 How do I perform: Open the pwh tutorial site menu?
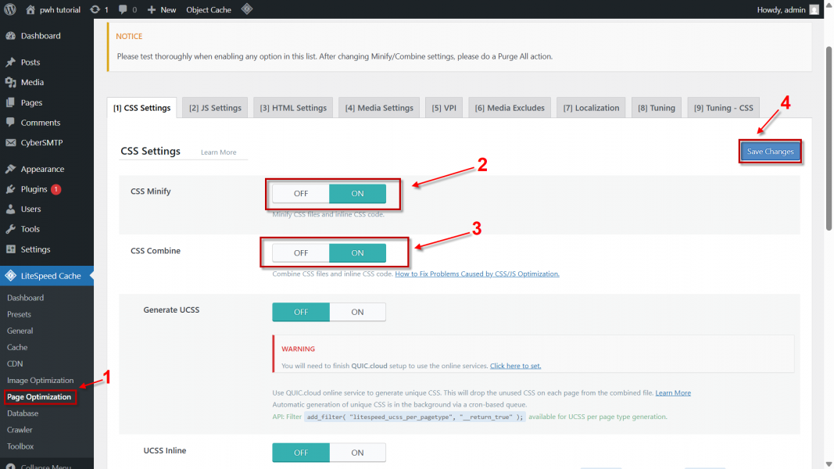53,9
